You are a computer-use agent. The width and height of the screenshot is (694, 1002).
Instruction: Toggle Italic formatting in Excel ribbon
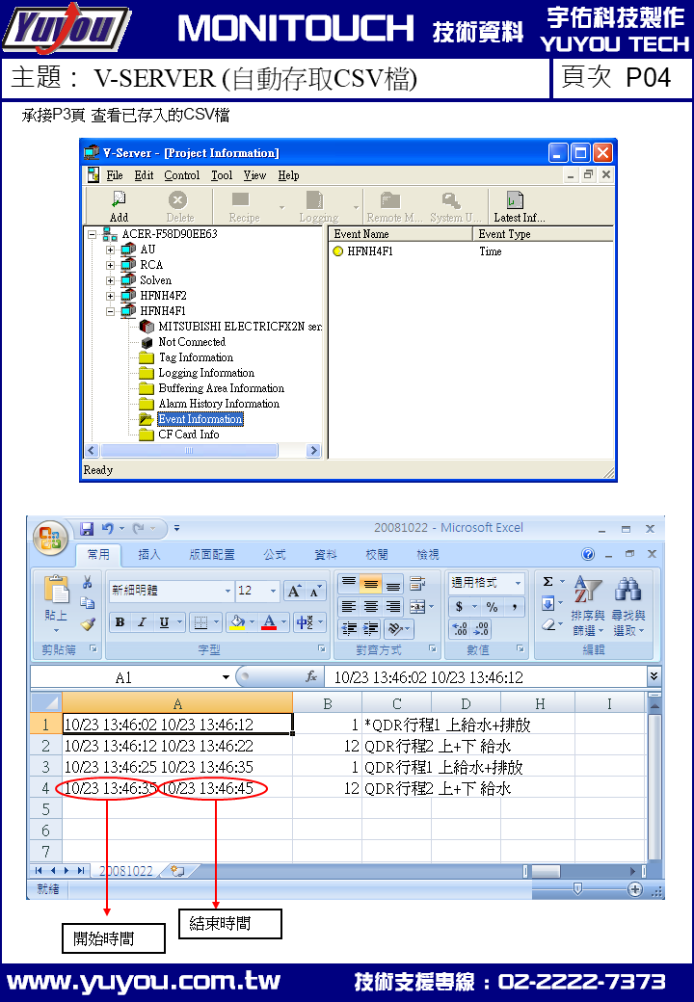coord(142,621)
